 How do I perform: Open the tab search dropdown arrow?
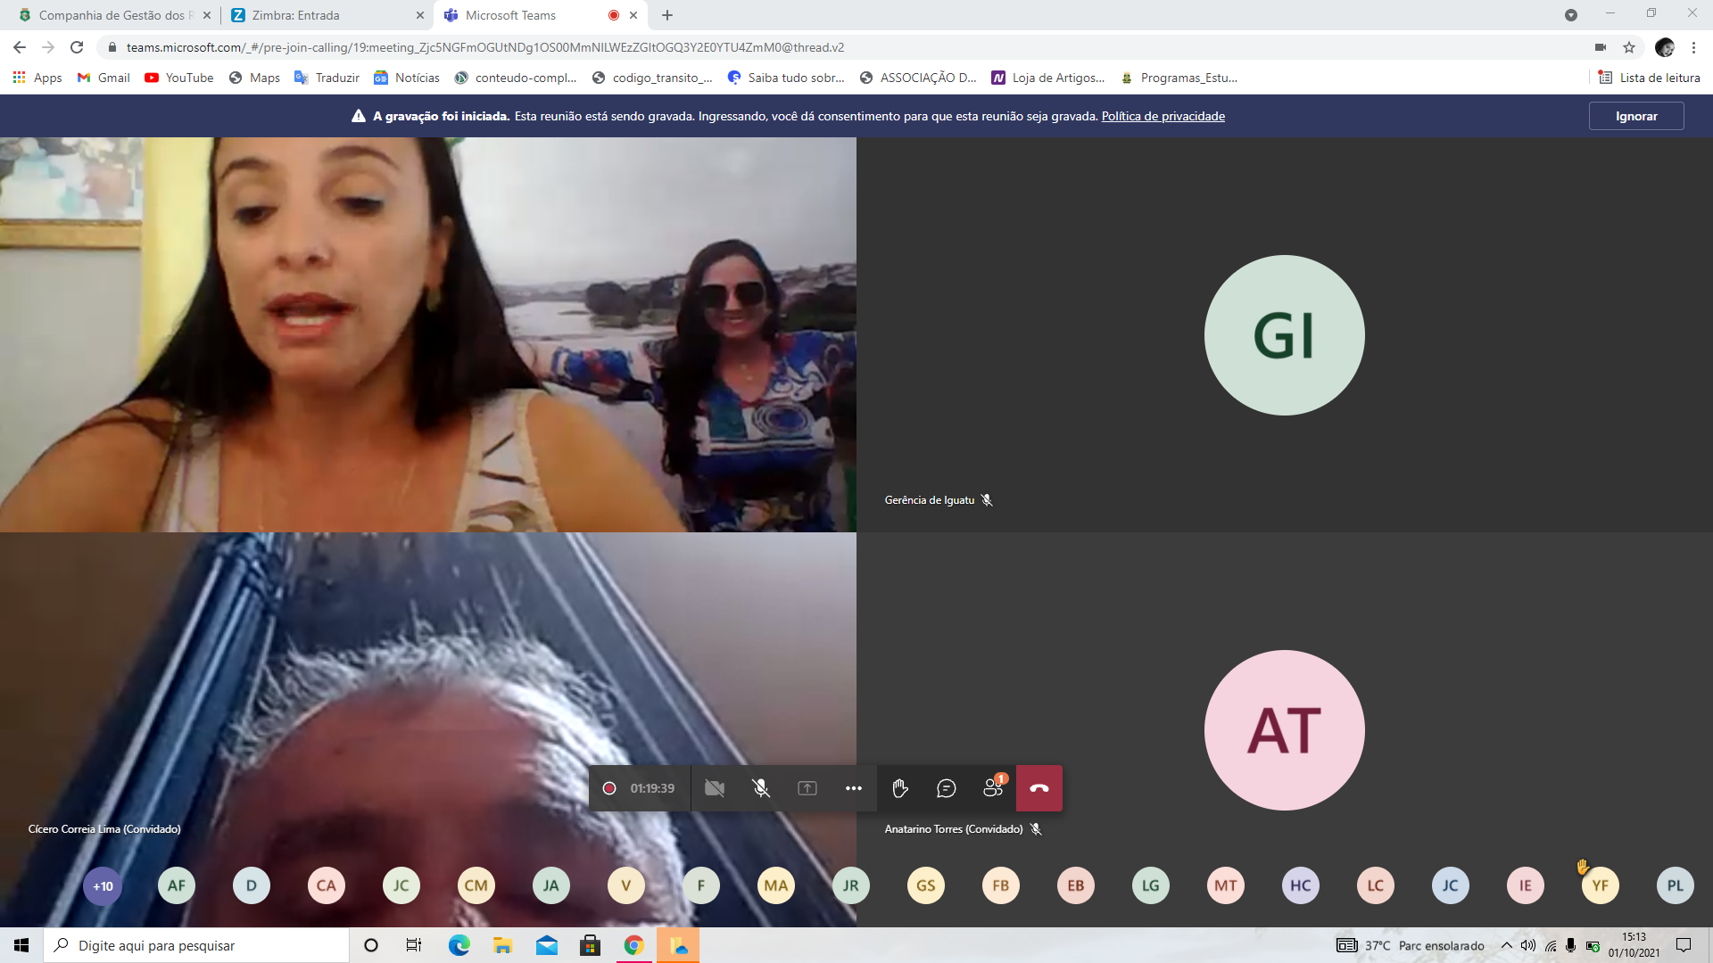pyautogui.click(x=1571, y=15)
